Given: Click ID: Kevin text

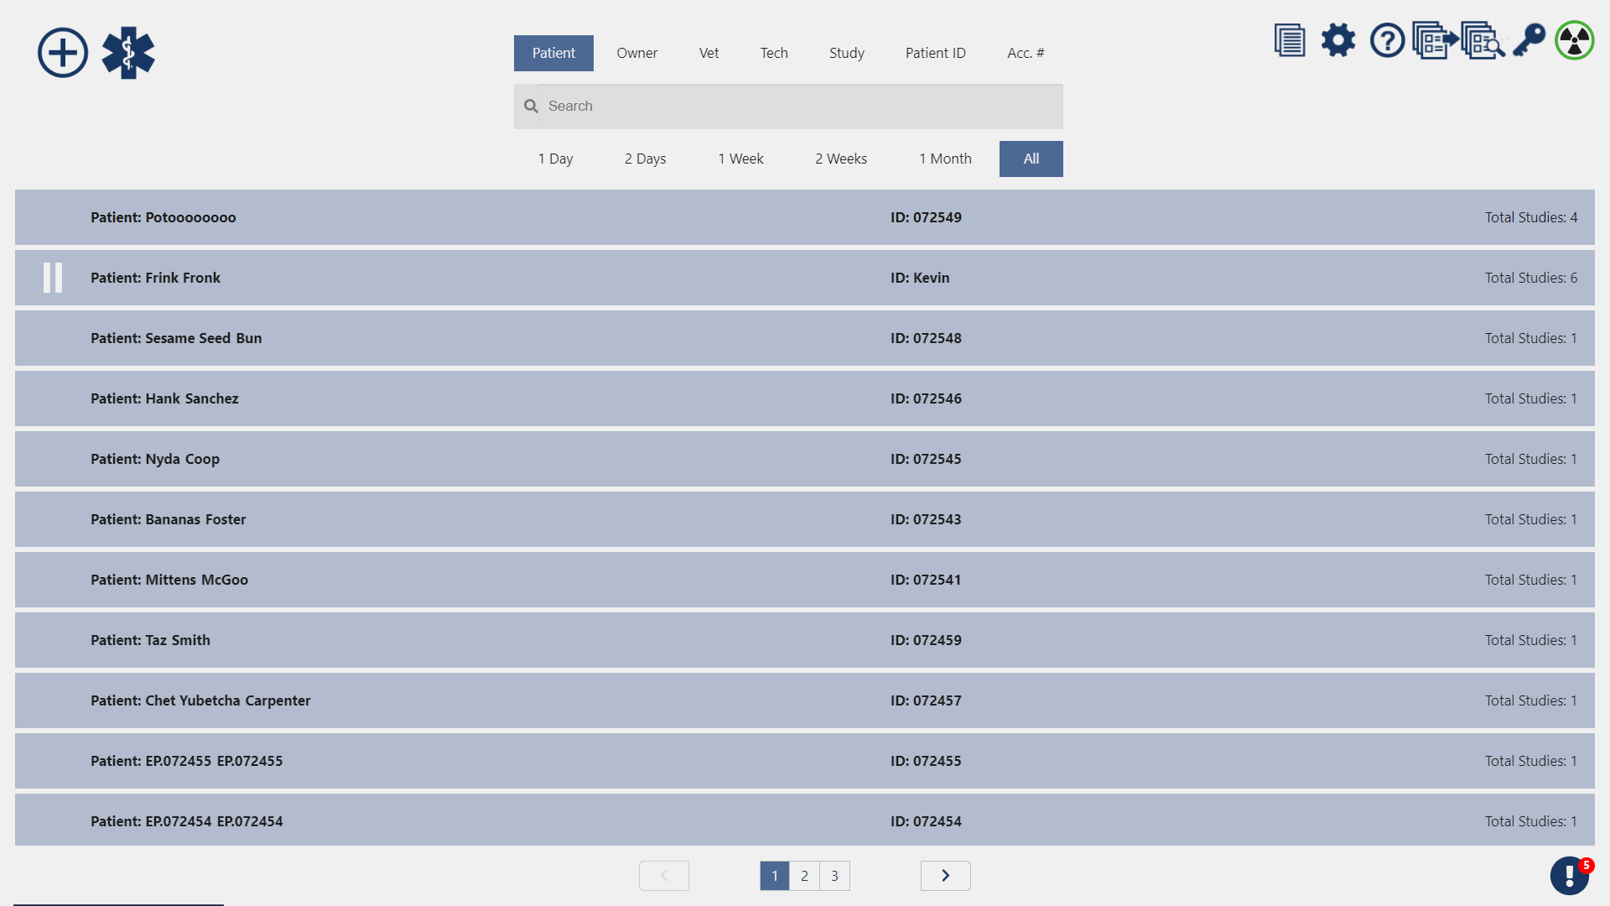Looking at the screenshot, I should [920, 278].
